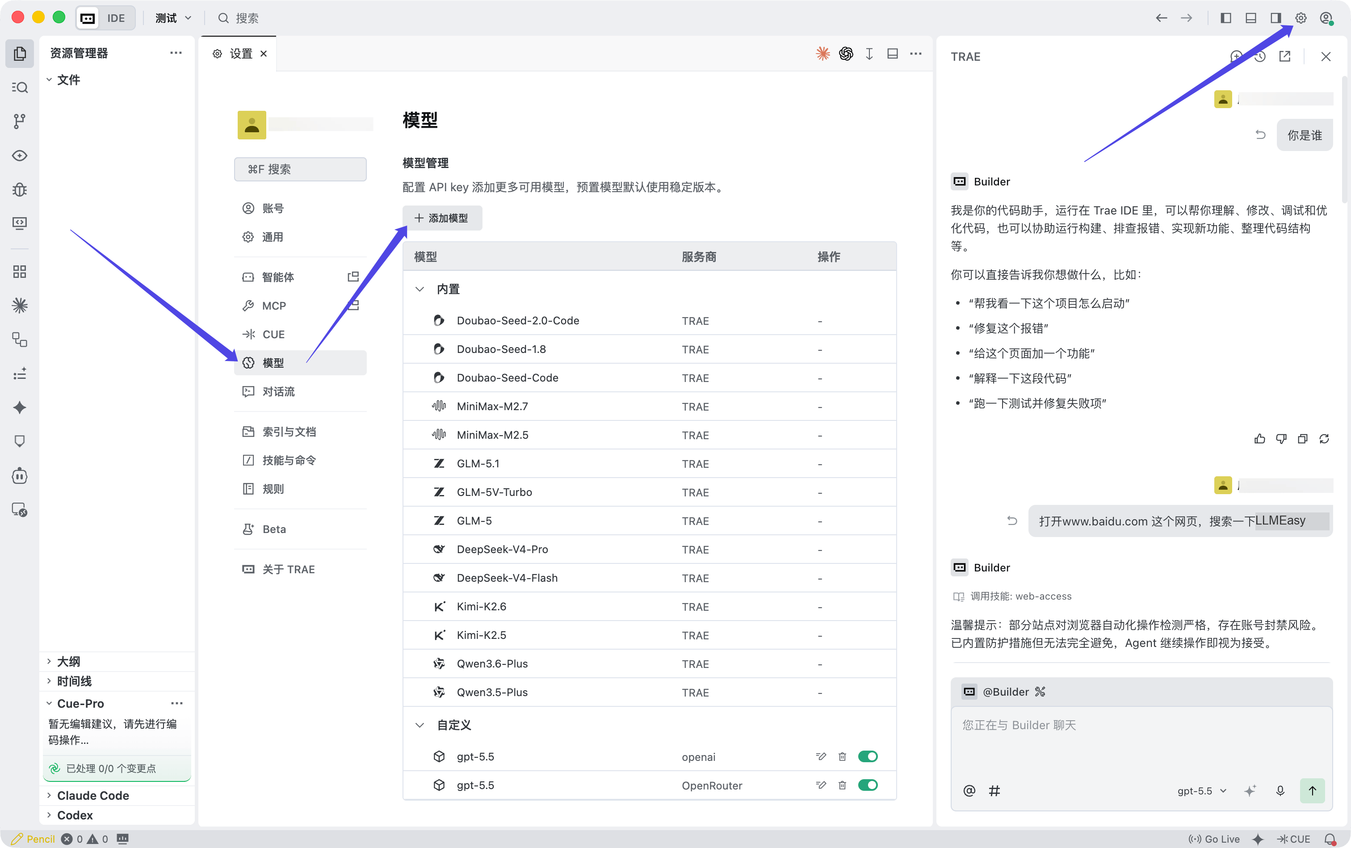Regenerate the Builder reply

point(1324,439)
